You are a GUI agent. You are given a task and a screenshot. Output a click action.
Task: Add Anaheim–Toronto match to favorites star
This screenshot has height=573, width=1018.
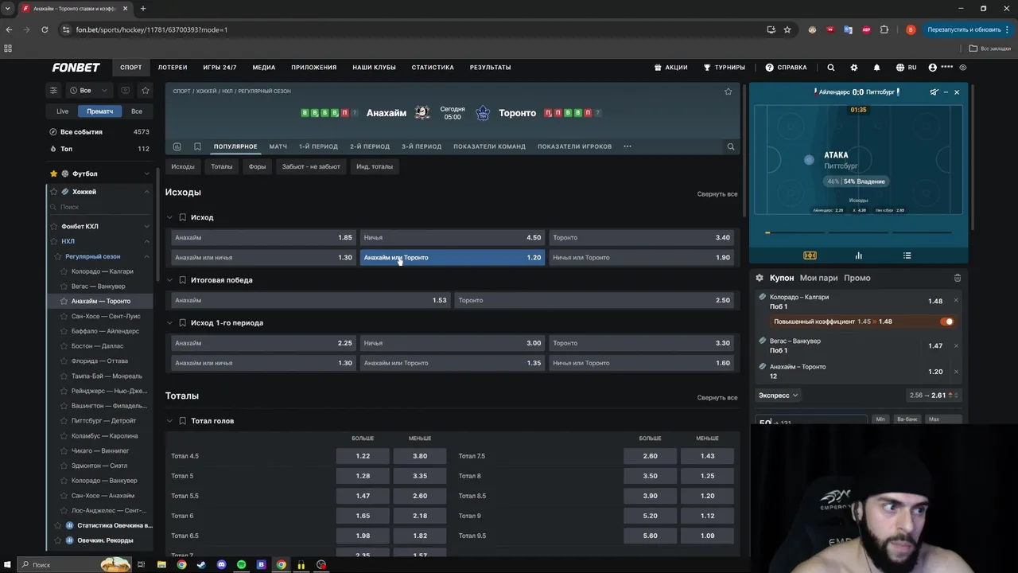728,92
